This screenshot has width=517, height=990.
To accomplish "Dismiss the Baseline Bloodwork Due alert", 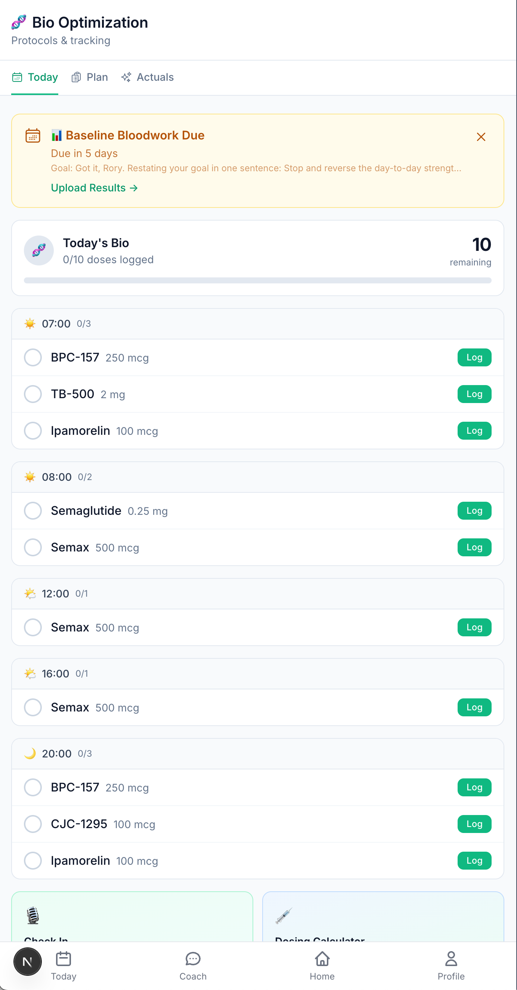I will click(480, 137).
